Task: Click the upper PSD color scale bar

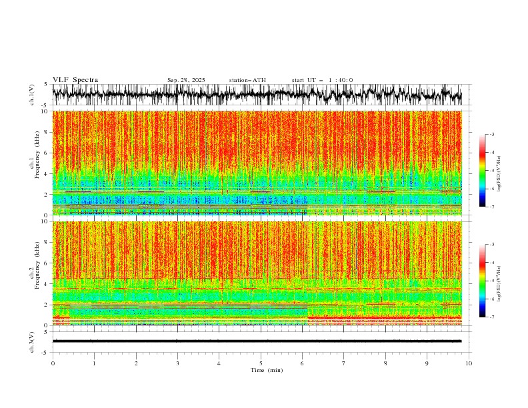Action: [x=482, y=171]
